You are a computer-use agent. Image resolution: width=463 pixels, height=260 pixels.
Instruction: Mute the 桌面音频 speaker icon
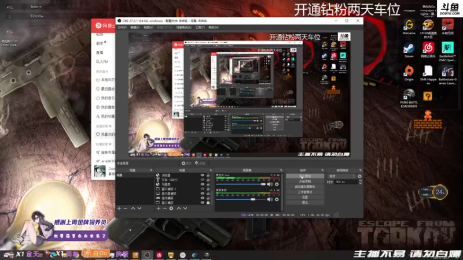click(x=270, y=199)
